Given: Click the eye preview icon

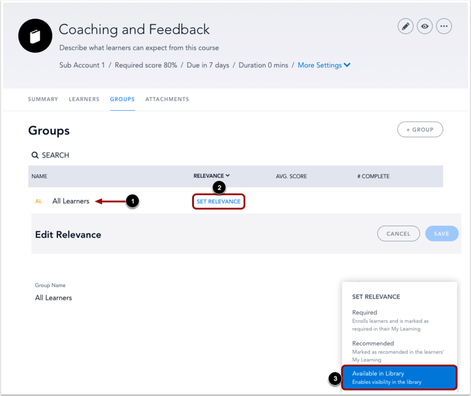Looking at the screenshot, I should pos(425,26).
